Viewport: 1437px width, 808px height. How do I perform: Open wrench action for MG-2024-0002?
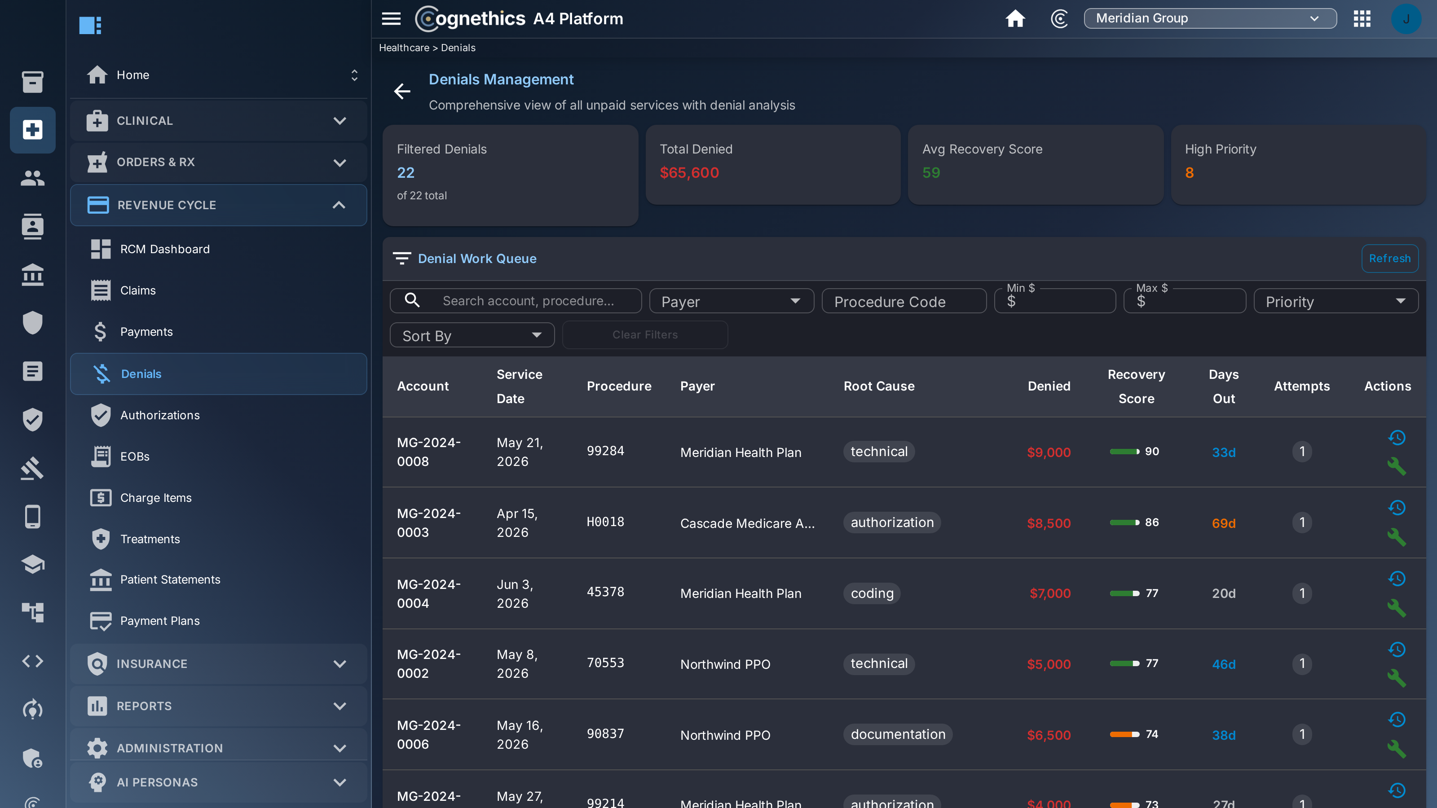coord(1396,677)
